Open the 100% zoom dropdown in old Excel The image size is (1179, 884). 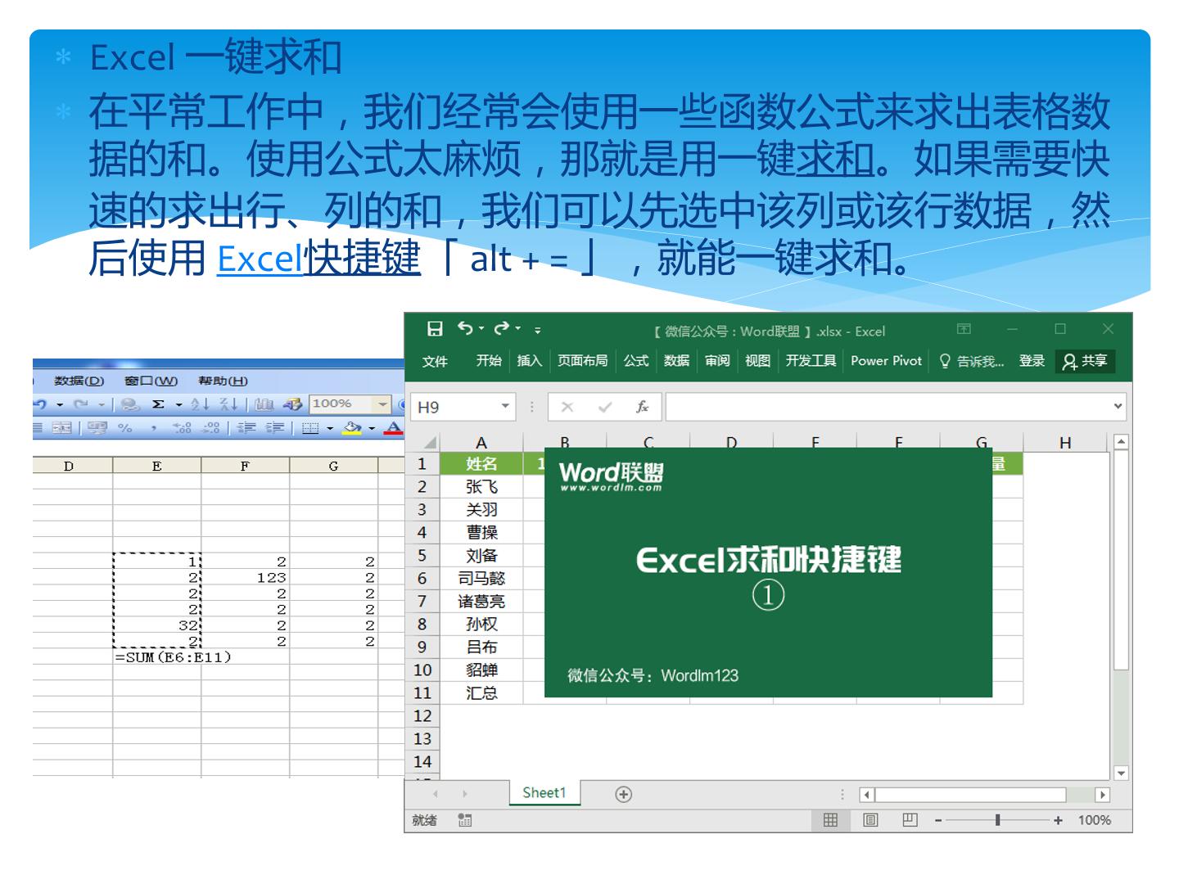pyautogui.click(x=382, y=404)
